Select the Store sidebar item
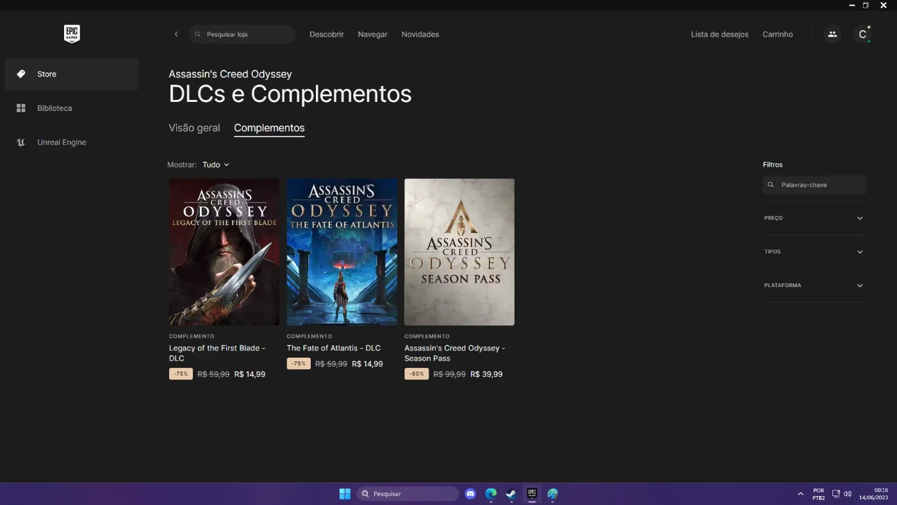Image resolution: width=897 pixels, height=505 pixels. point(72,74)
